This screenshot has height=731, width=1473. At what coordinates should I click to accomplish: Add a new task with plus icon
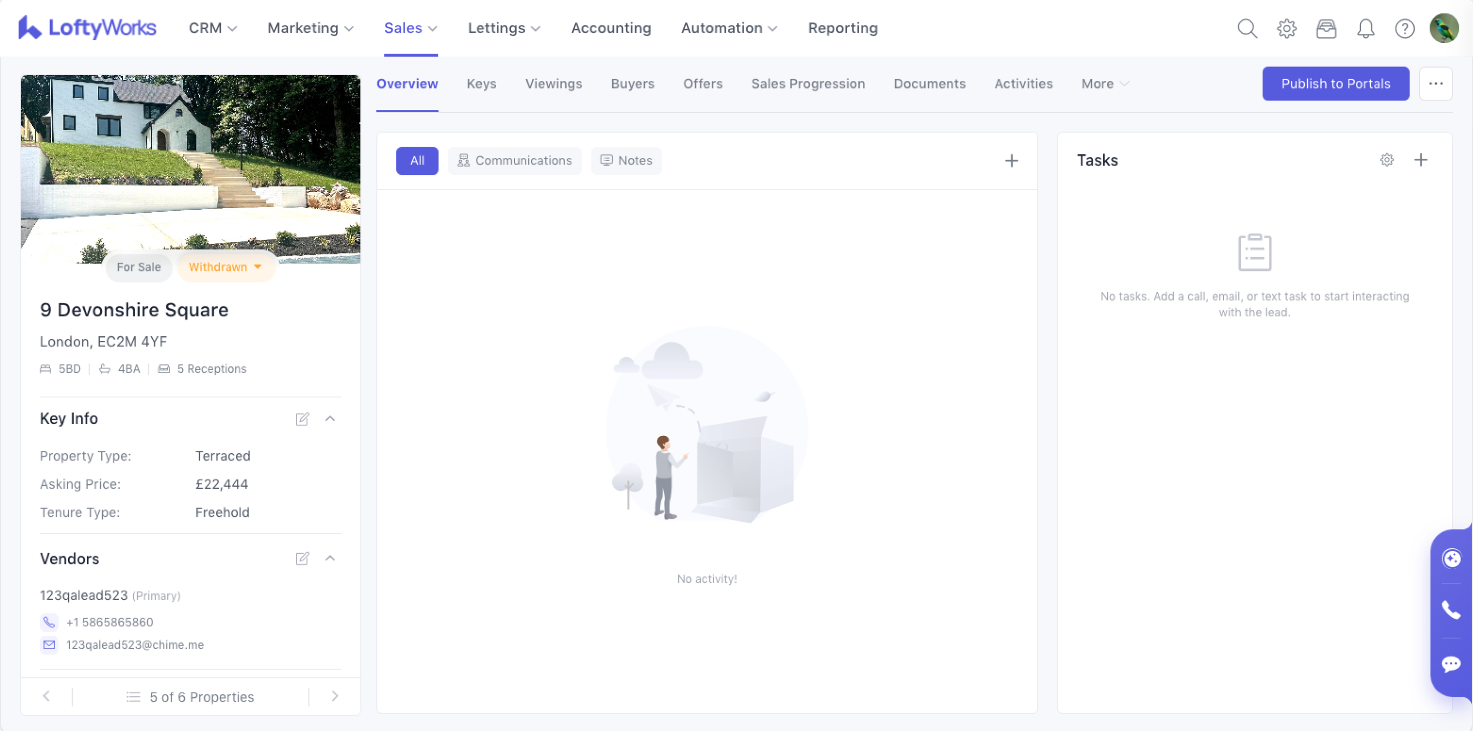tap(1421, 160)
